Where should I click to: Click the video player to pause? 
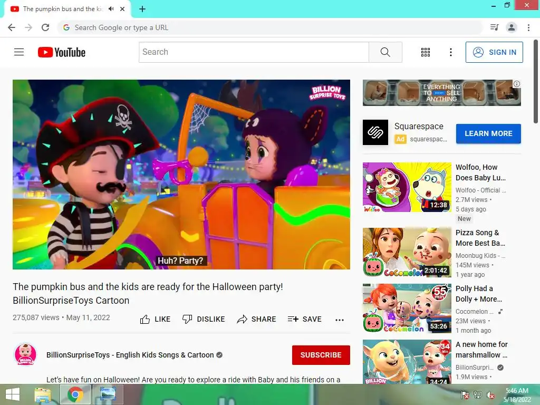[181, 174]
